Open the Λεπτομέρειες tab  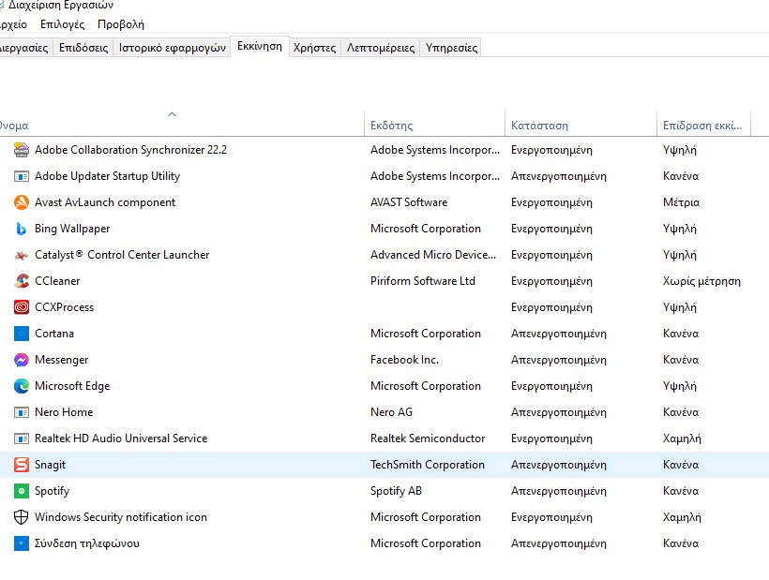[381, 48]
